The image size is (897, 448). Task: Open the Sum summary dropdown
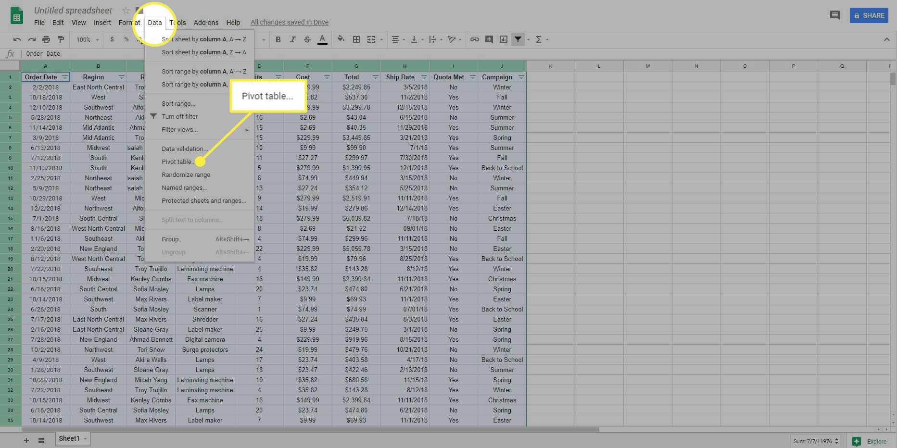(816, 441)
